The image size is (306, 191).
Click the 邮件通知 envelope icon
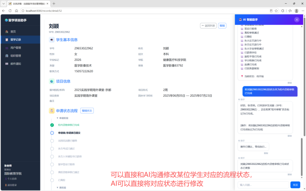pyautogui.click(x=7, y=64)
